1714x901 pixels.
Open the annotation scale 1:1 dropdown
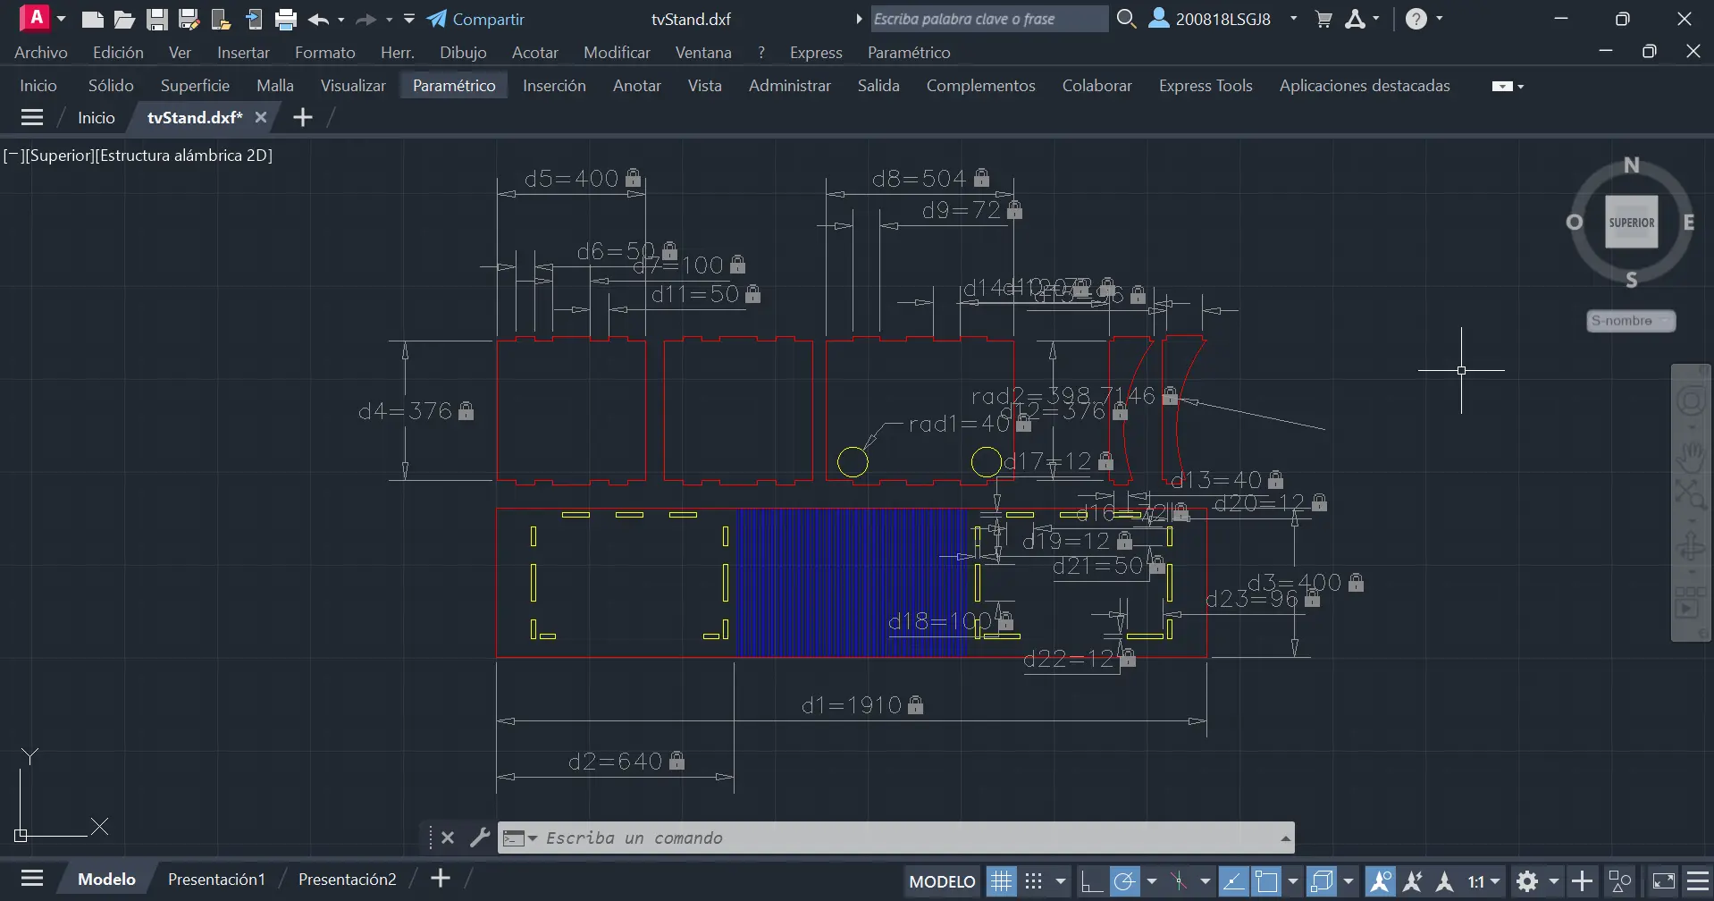click(x=1492, y=881)
